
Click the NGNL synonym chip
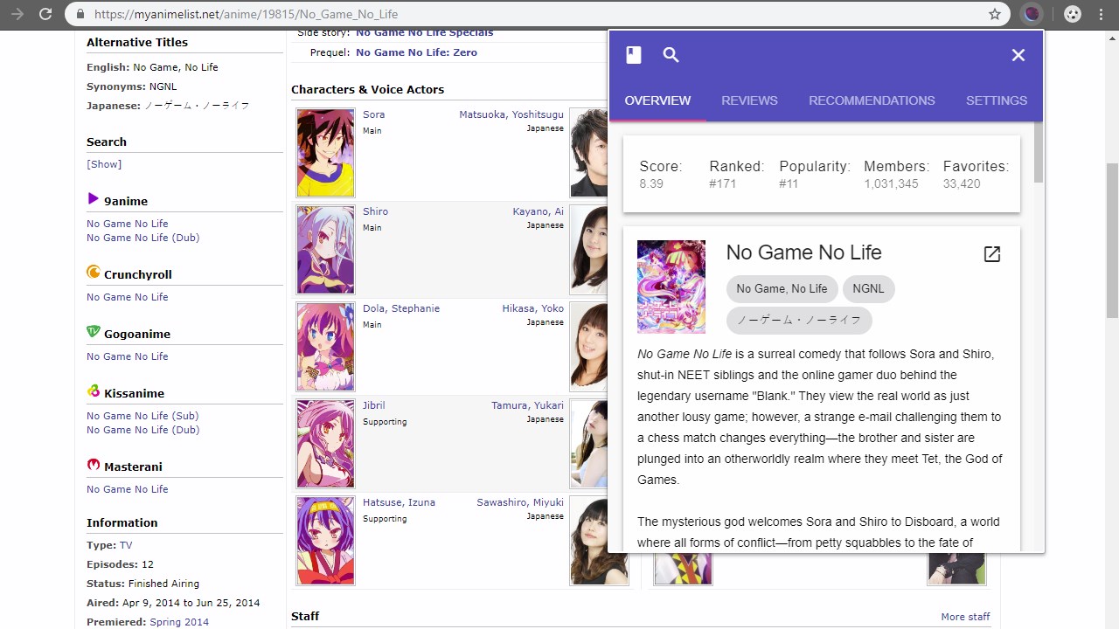868,289
